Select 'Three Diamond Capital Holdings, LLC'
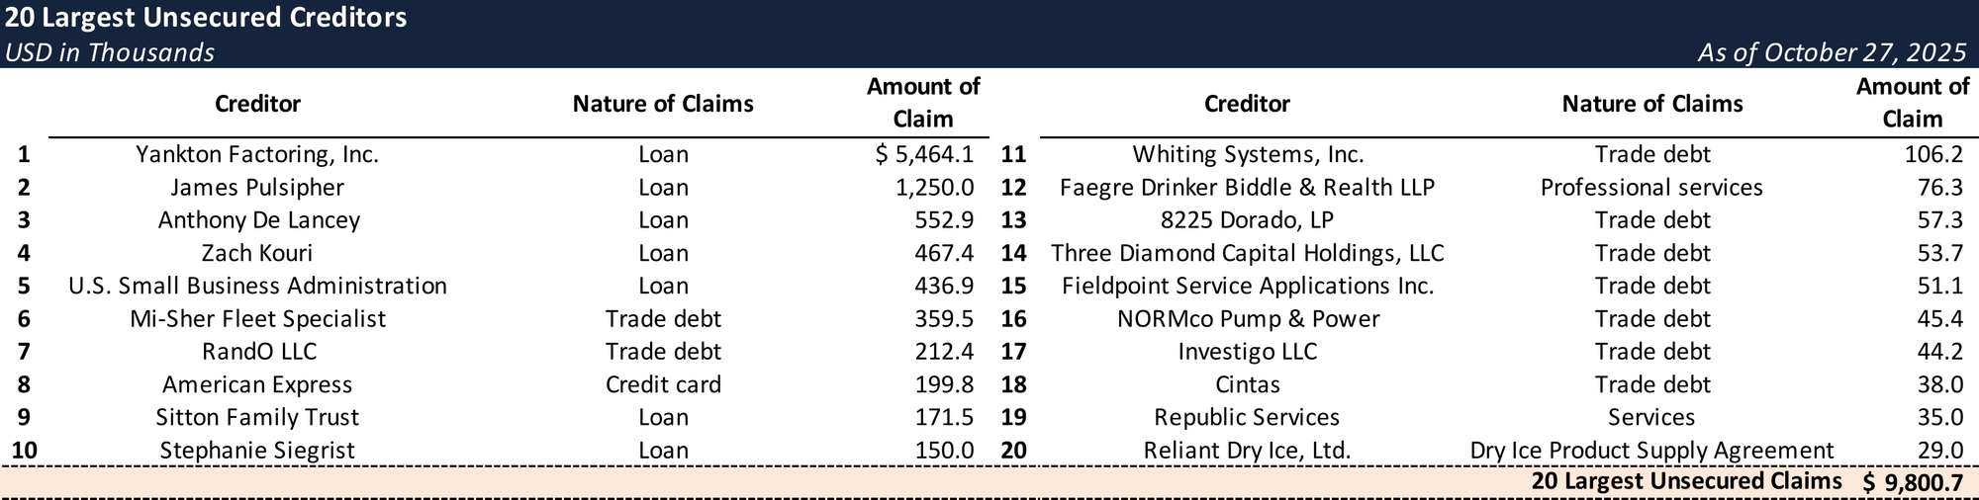The height and width of the screenshot is (500, 1979). [x=1247, y=253]
